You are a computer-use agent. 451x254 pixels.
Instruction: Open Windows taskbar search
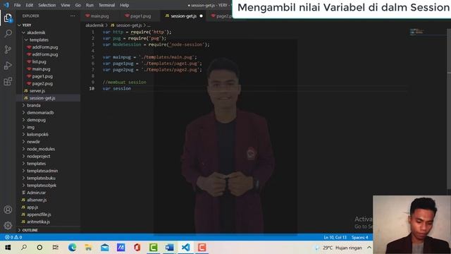(x=24, y=248)
